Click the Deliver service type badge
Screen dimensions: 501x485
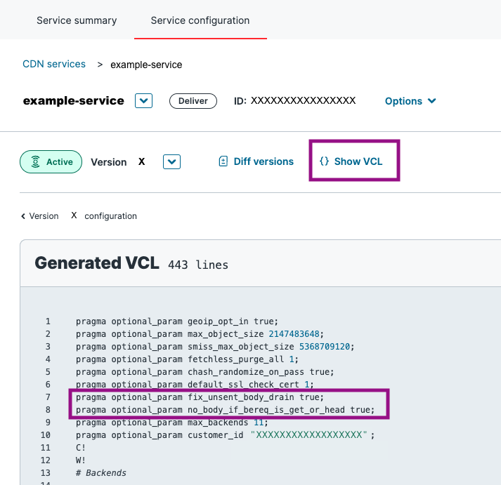click(193, 101)
